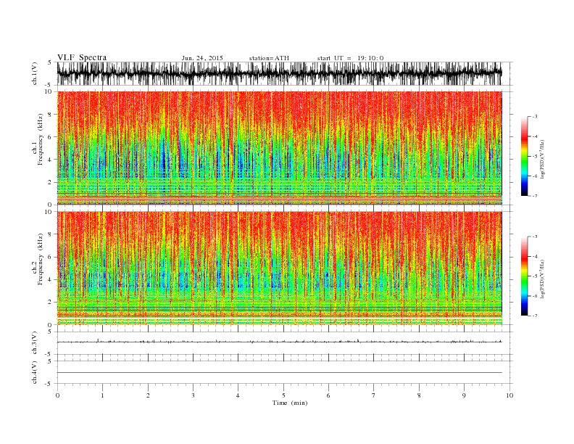The height and width of the screenshot is (444, 574).
Task: Click the "-5" tick on ch.1 color bar
Action: point(534,157)
